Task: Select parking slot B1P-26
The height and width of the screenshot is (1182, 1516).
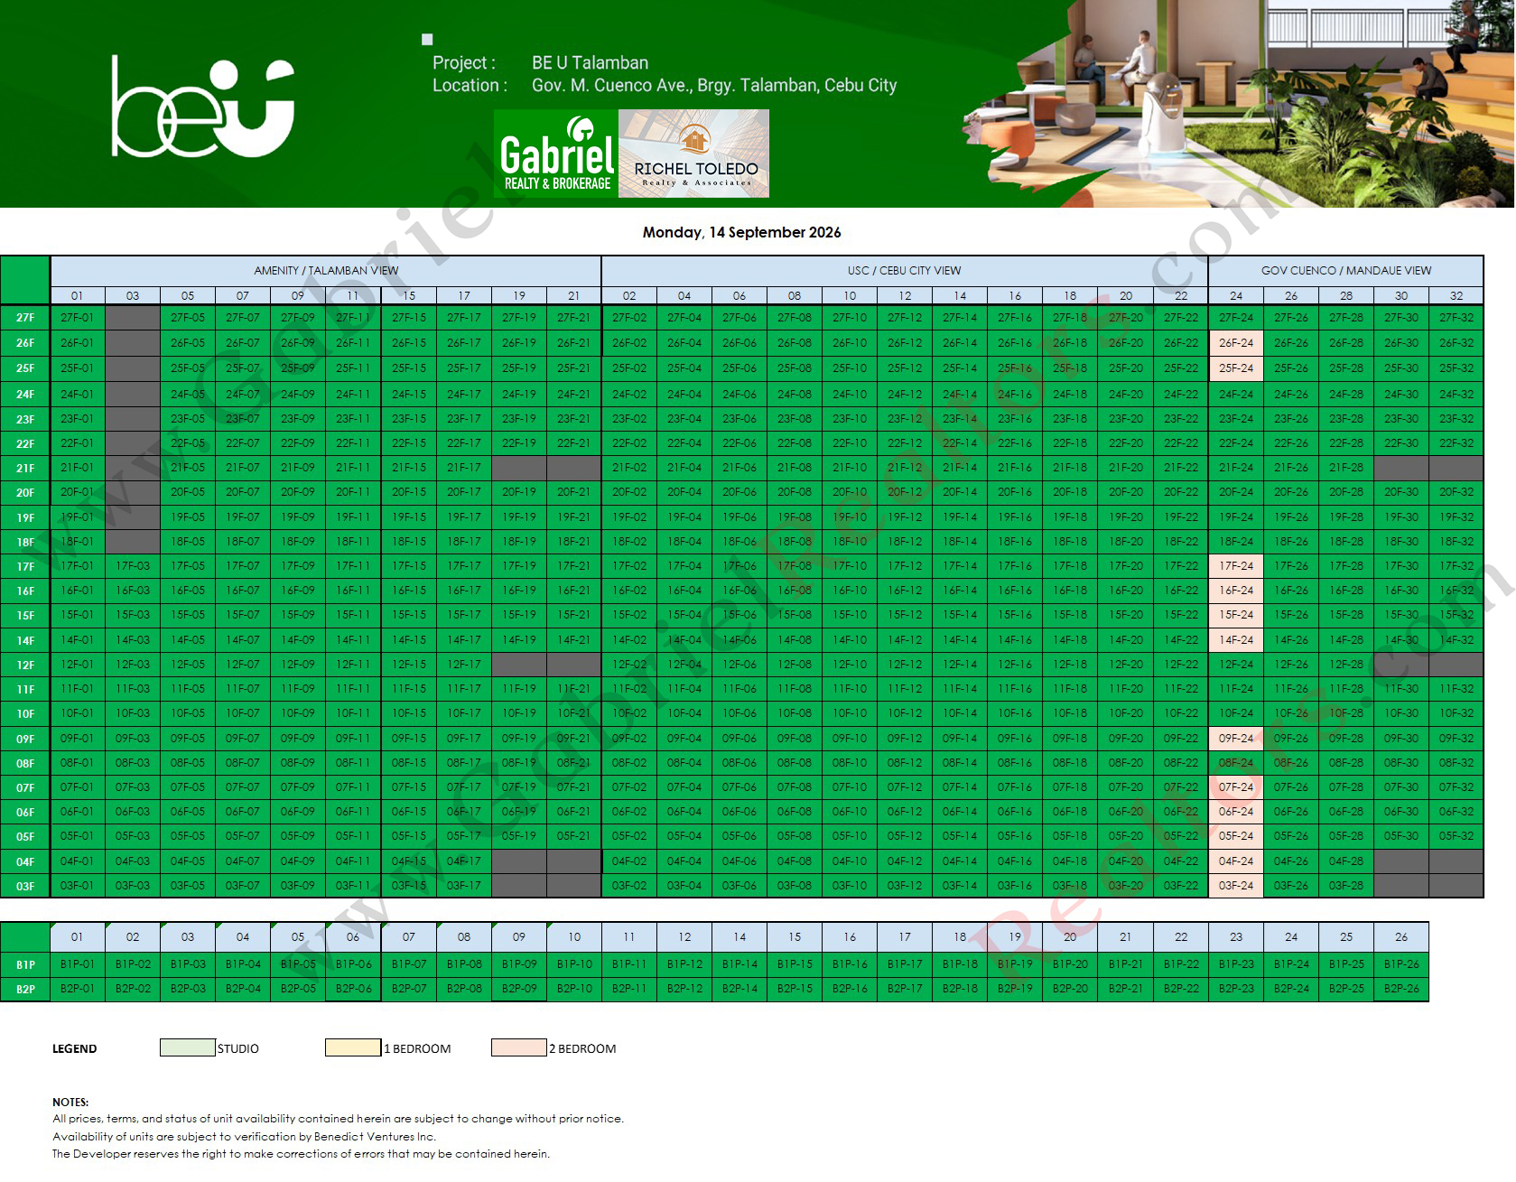Action: click(1400, 964)
